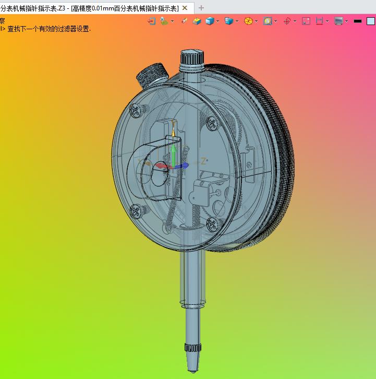The image size is (376, 379).
Task: Click the blue shaded cube display icon
Action: (210, 21)
